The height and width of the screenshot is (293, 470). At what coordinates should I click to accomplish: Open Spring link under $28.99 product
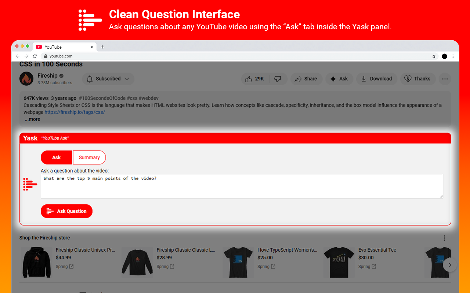(x=166, y=267)
